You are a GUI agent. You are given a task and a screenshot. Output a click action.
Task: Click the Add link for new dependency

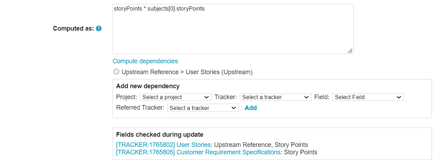[251, 108]
